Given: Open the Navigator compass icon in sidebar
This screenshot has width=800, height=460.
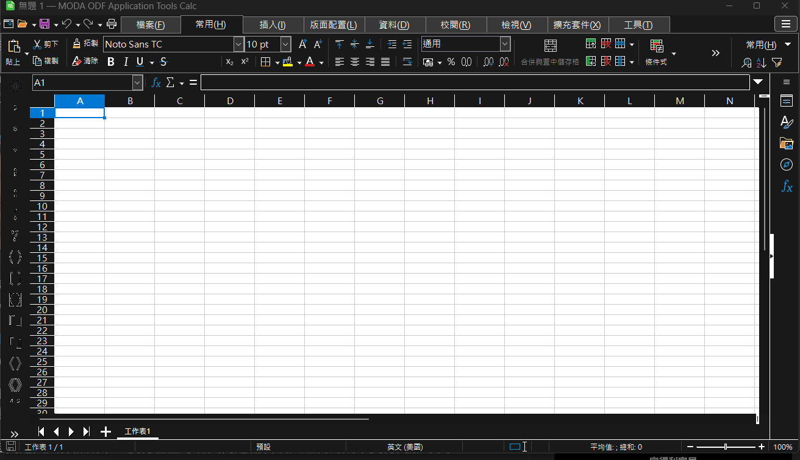Looking at the screenshot, I should coord(787,165).
